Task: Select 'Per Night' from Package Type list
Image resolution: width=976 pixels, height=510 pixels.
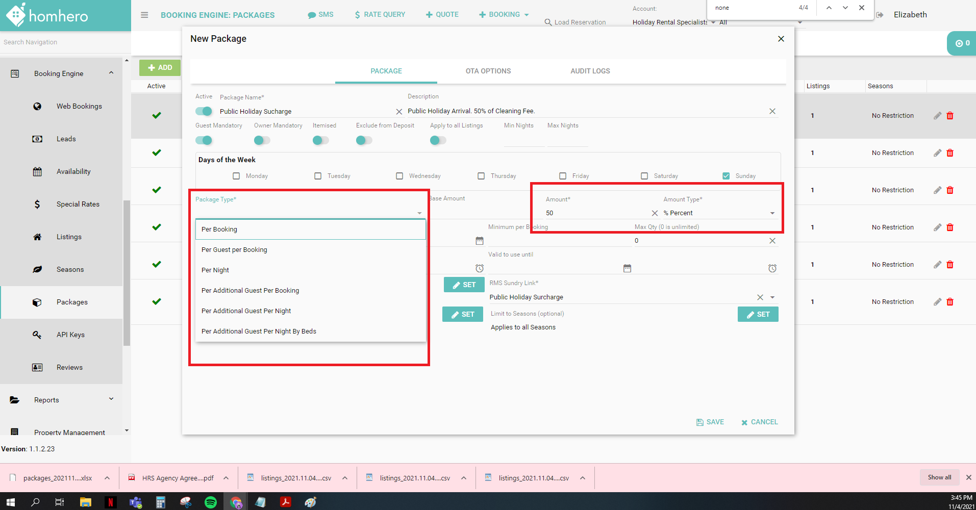Action: point(215,270)
